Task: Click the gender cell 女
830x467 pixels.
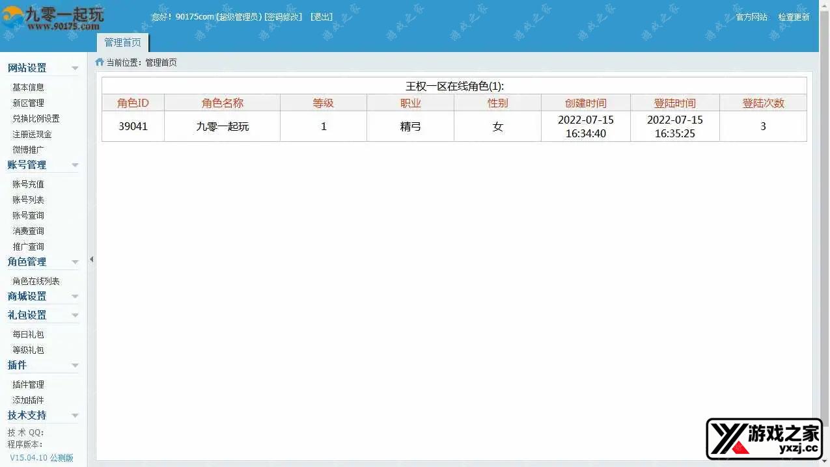Action: [498, 126]
